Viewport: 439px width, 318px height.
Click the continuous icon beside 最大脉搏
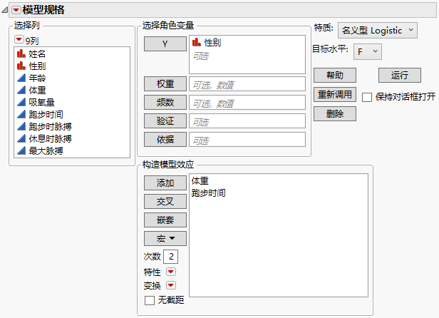coord(21,150)
